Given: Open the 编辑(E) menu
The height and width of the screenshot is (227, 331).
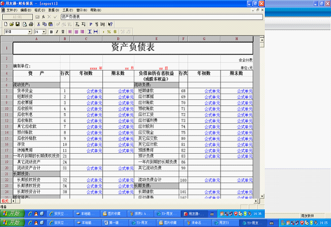Looking at the screenshot, I should [x=26, y=10].
